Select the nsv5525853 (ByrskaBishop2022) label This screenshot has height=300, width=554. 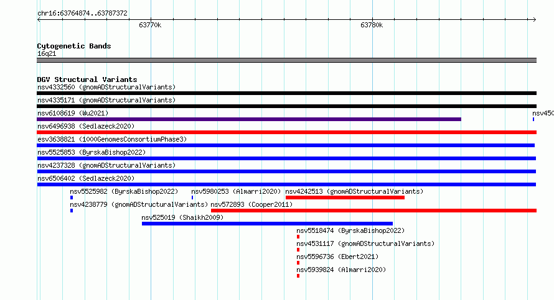click(92, 152)
